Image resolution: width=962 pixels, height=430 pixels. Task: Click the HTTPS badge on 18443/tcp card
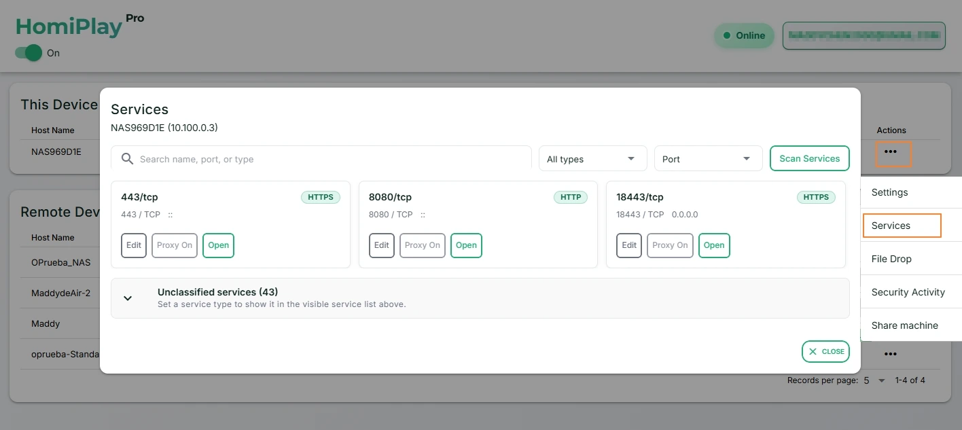point(816,197)
